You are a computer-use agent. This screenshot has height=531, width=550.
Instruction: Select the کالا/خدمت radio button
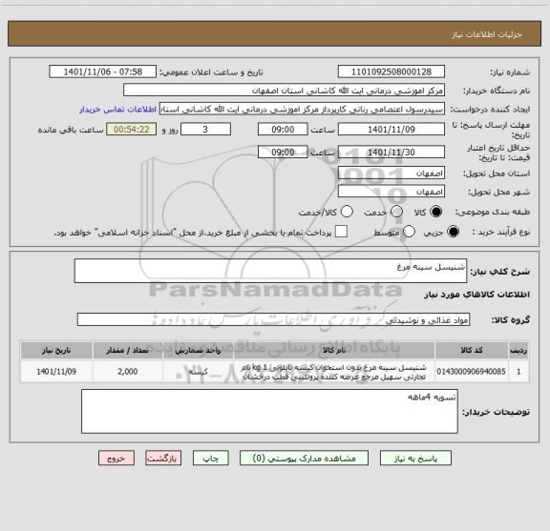(x=347, y=212)
